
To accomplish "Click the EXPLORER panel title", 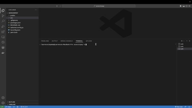I will pos(12,10).
